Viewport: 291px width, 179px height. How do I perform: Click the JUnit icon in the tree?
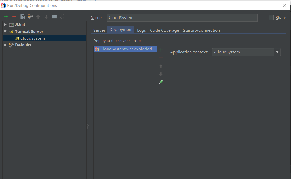(x=12, y=25)
